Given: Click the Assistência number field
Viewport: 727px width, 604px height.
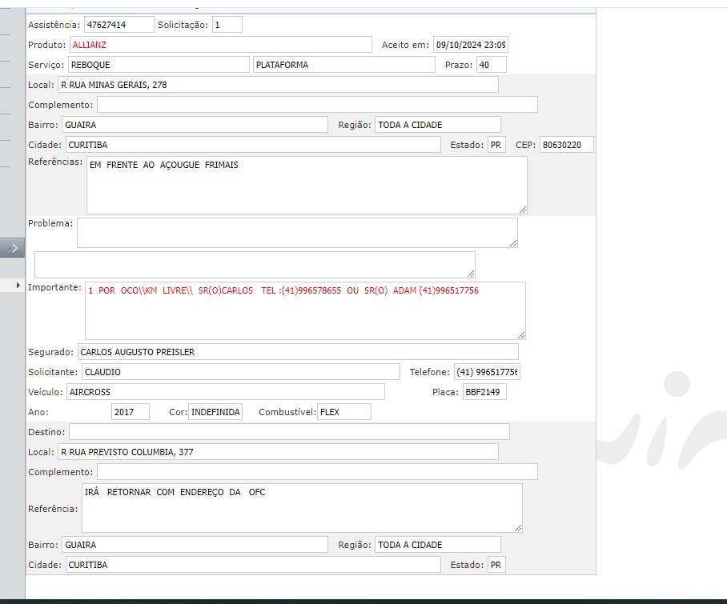Looking at the screenshot, I should [118, 25].
